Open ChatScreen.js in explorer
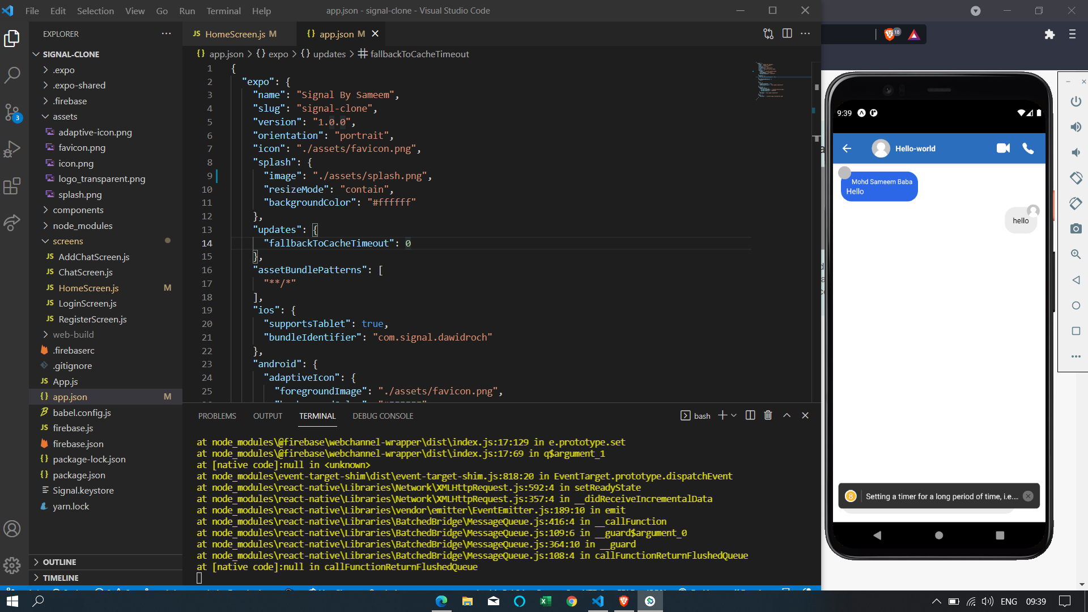 coord(105,272)
